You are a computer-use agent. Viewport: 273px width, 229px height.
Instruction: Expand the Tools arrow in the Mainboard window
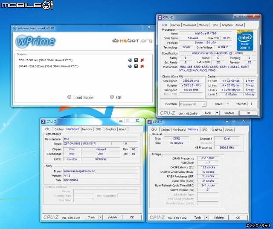(x=101, y=218)
